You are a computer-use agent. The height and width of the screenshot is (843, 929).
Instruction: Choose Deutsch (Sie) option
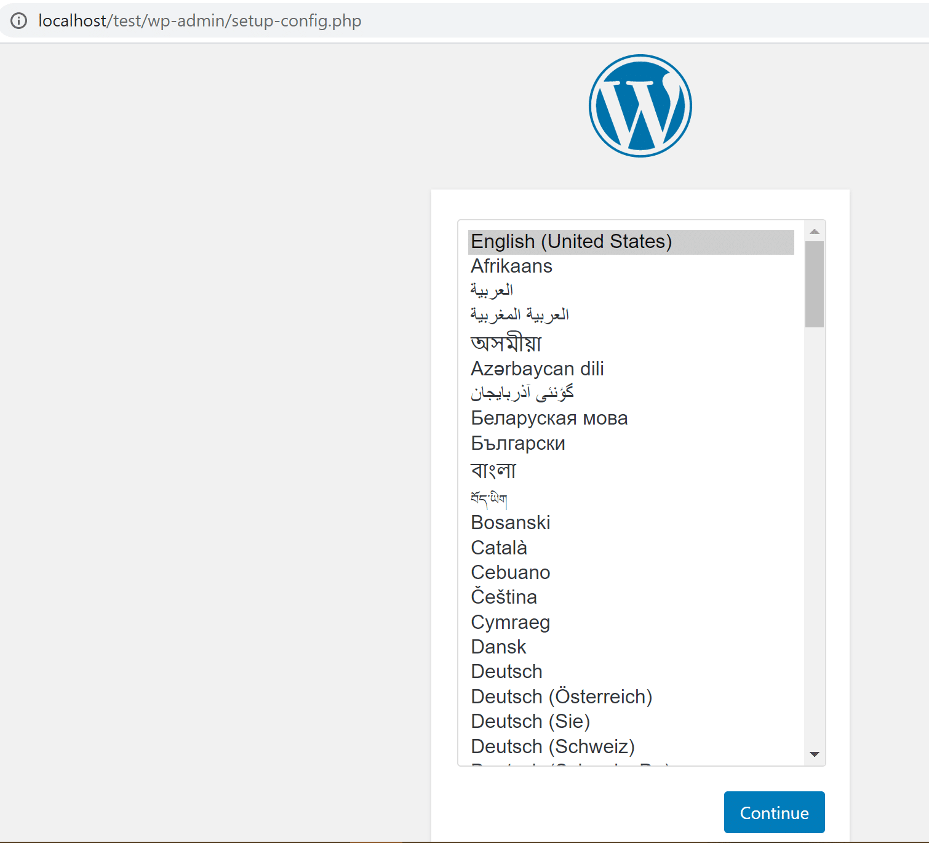631,721
